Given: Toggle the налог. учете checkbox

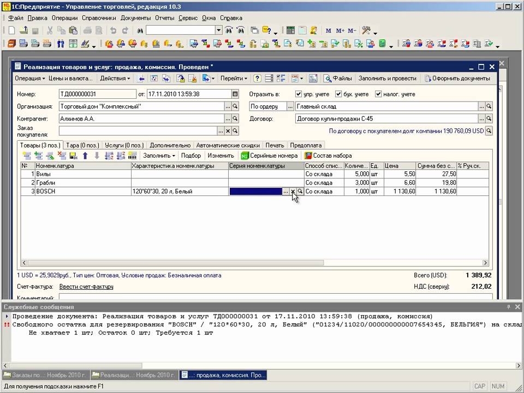Looking at the screenshot, I should click(x=378, y=94).
